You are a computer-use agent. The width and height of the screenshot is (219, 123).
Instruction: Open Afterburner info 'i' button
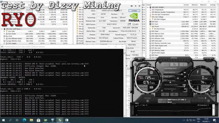(x=183, y=64)
